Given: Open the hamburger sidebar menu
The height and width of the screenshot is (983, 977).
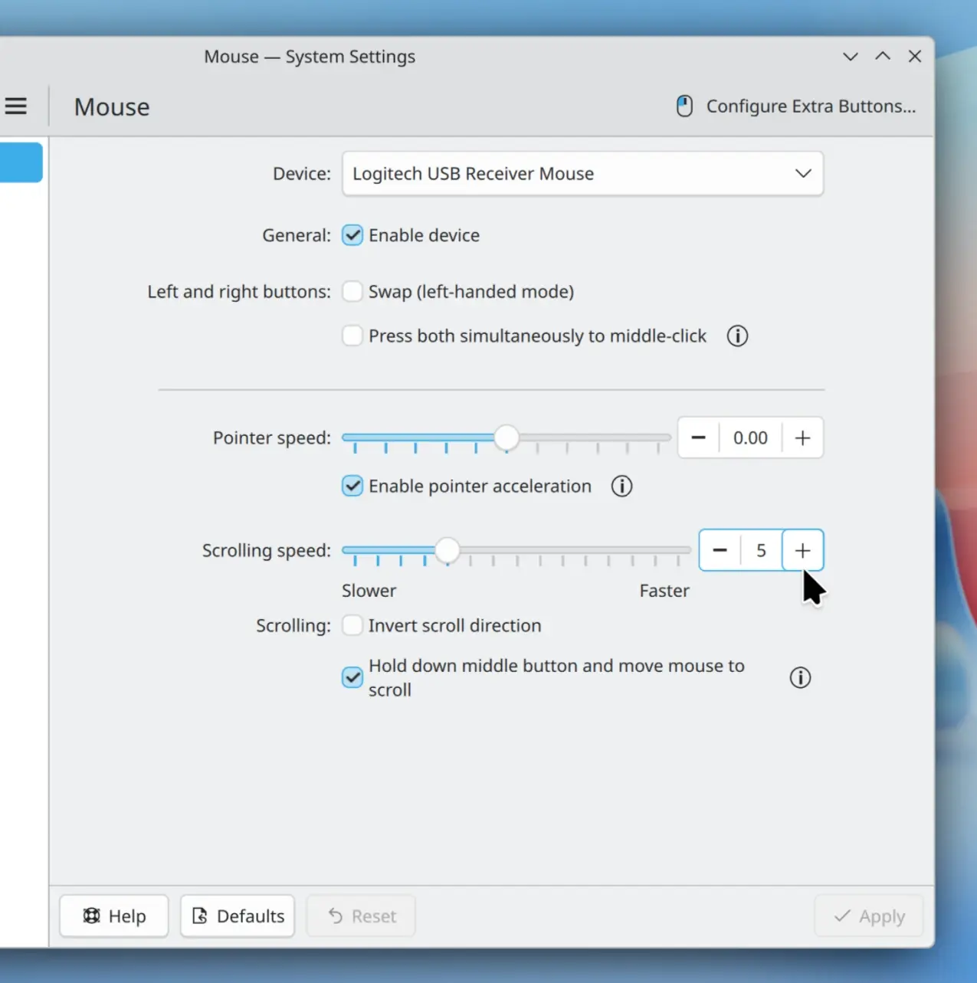Looking at the screenshot, I should [16, 106].
